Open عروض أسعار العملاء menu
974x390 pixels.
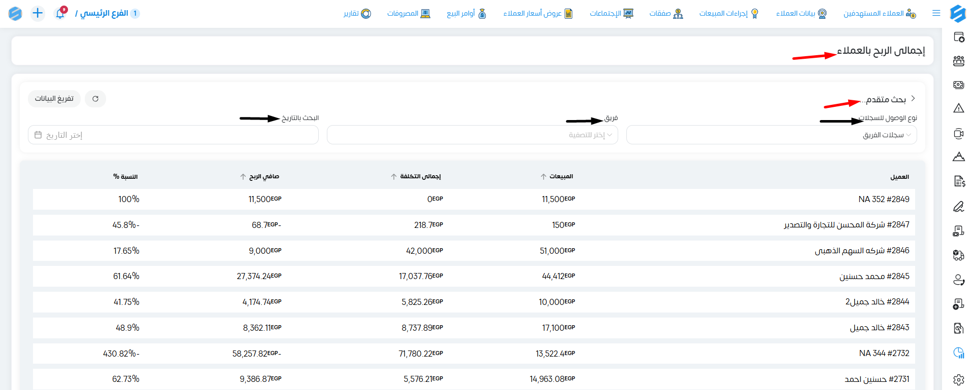pos(538,13)
